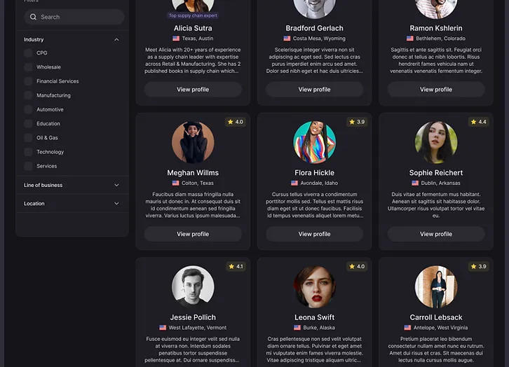Open Flora Hickle's View profile button

tap(314, 234)
